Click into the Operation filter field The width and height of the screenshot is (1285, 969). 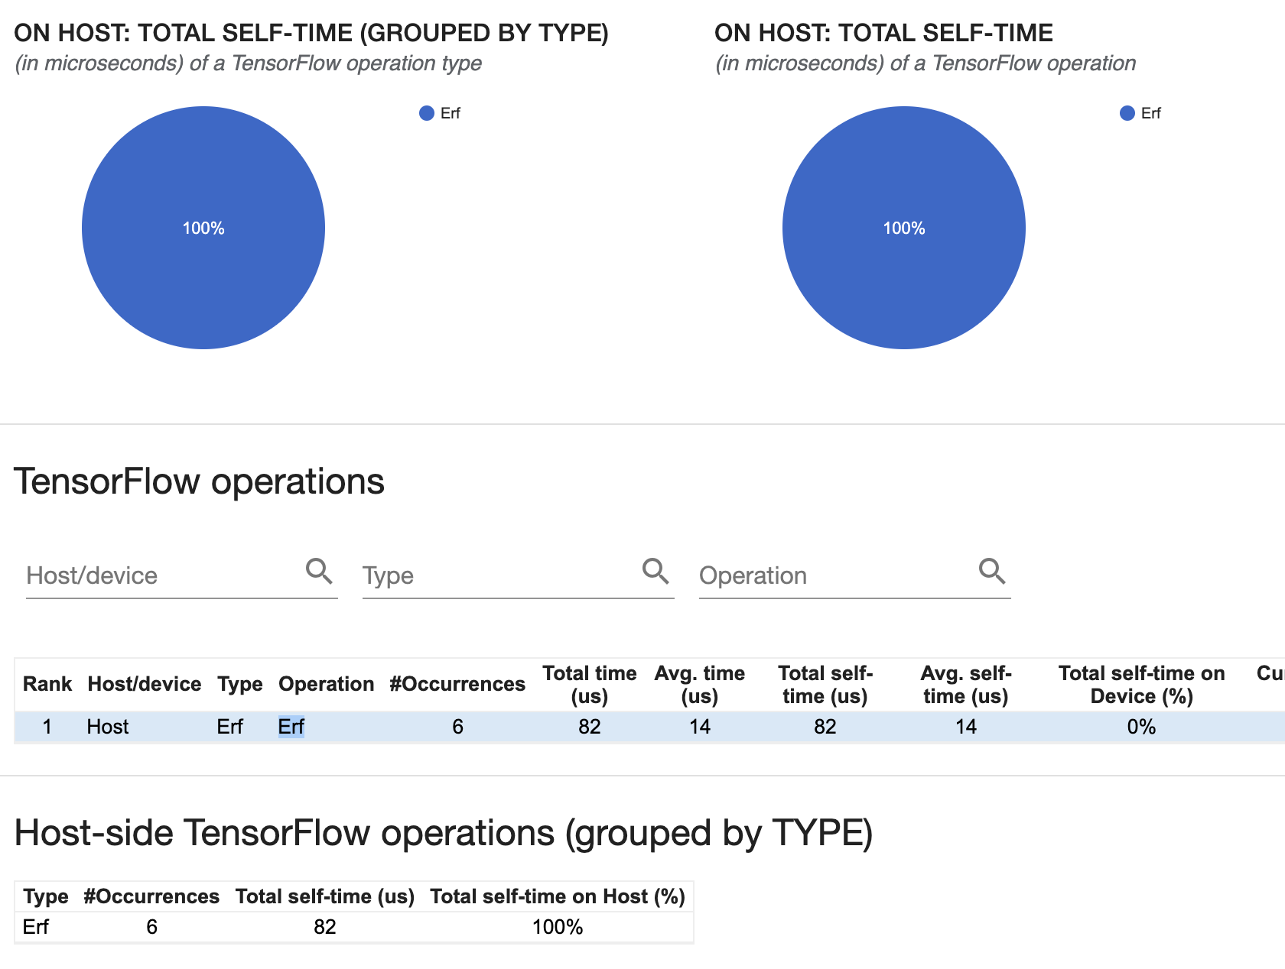tap(826, 575)
